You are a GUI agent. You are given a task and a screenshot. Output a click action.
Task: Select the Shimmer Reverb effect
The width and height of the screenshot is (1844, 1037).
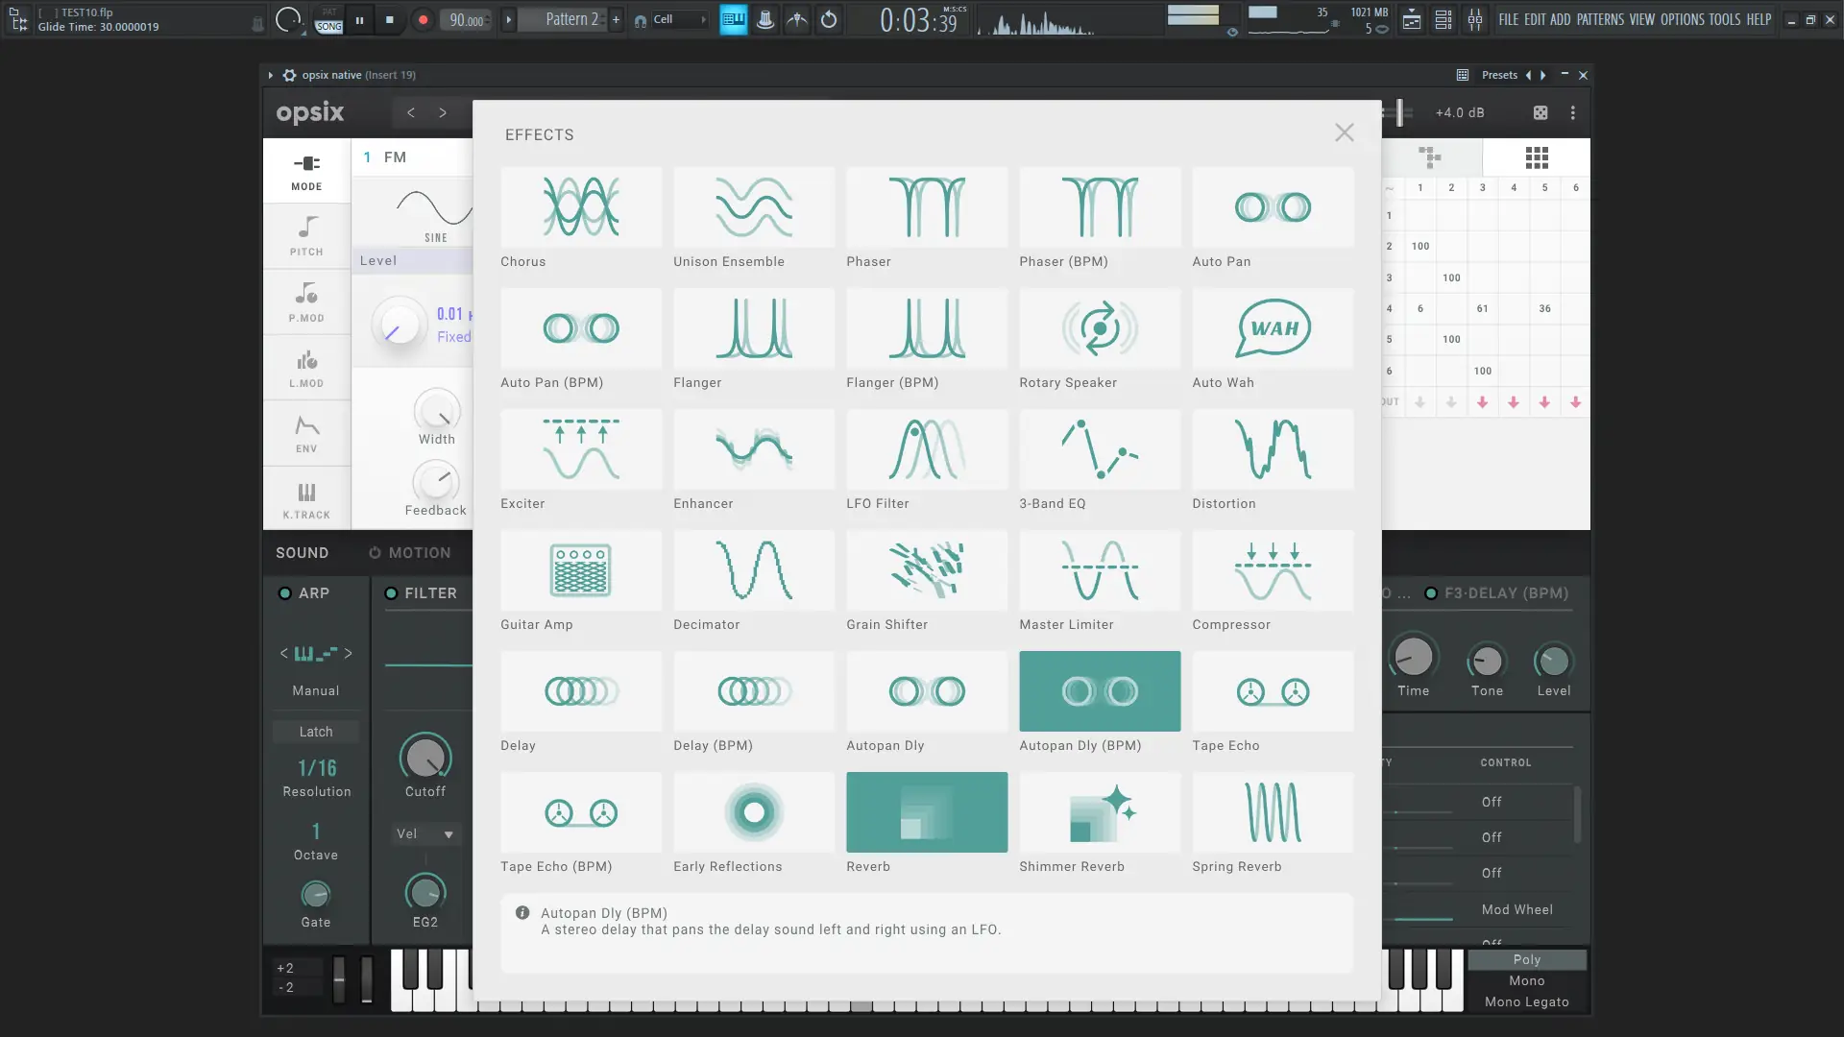coord(1100,812)
